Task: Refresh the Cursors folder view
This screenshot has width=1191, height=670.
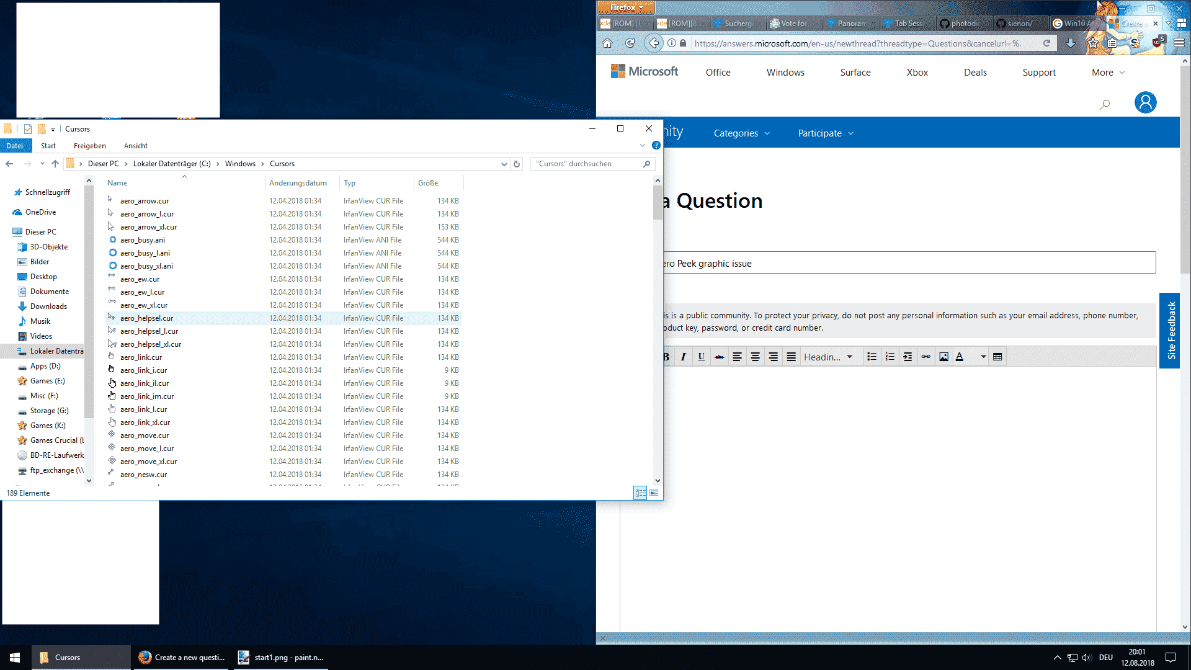Action: click(x=517, y=164)
